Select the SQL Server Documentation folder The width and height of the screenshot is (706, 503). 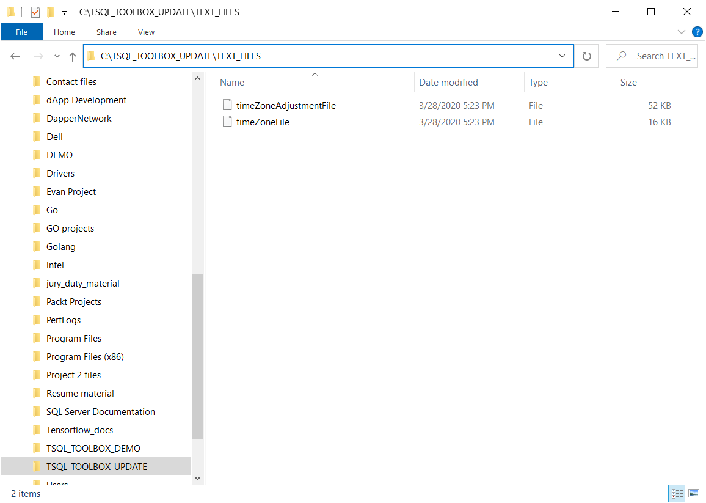click(100, 412)
